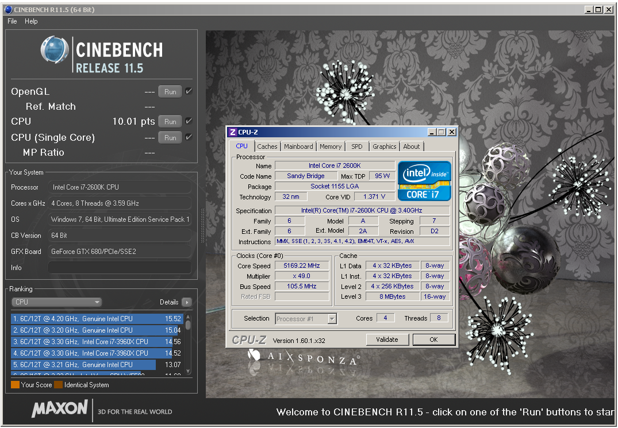
Task: Click the CPU-Z title bar icon
Action: coord(233,132)
